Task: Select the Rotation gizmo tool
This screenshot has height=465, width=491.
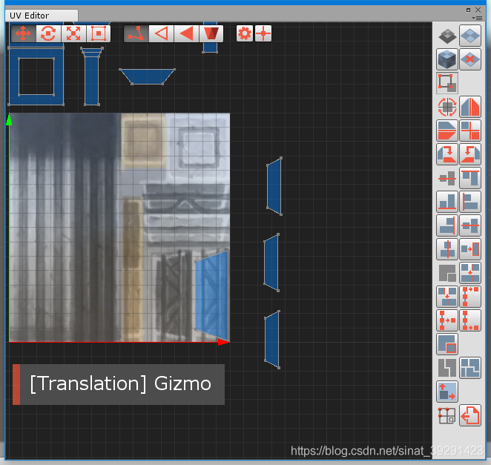Action: coord(48,33)
